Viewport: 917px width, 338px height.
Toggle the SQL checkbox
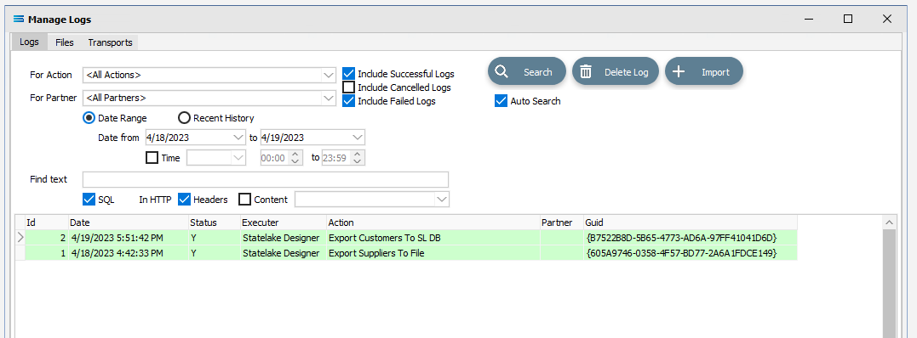coord(89,199)
